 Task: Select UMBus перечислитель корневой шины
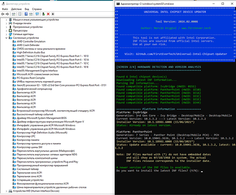[39, 82]
